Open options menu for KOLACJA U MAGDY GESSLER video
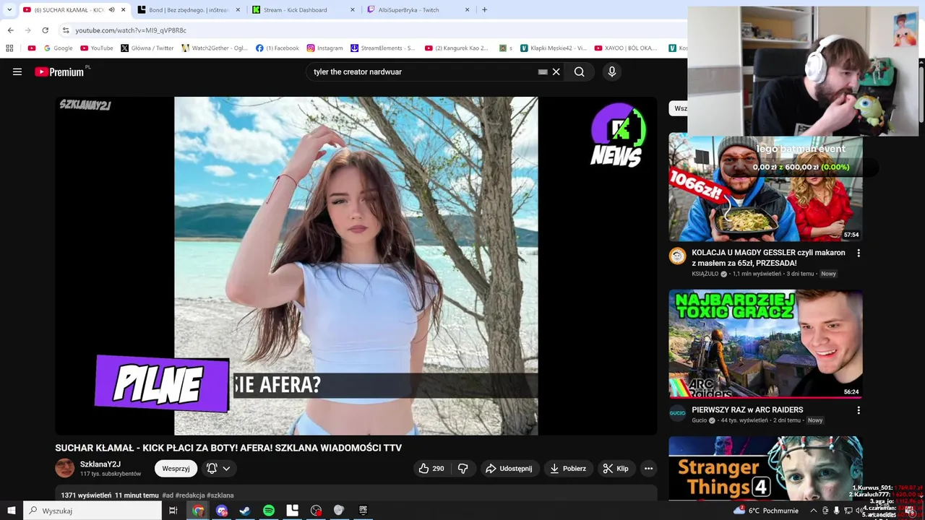This screenshot has width=925, height=520. (859, 253)
